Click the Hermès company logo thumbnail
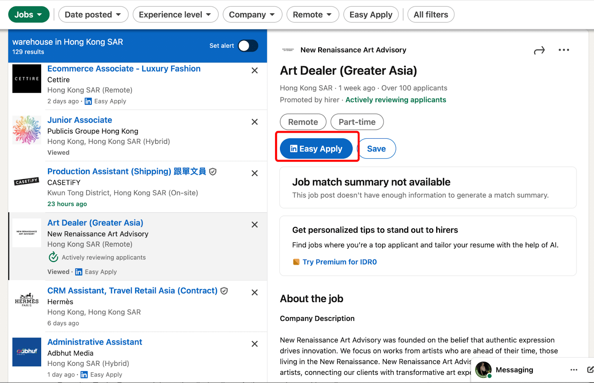The width and height of the screenshot is (594, 383). click(26, 300)
